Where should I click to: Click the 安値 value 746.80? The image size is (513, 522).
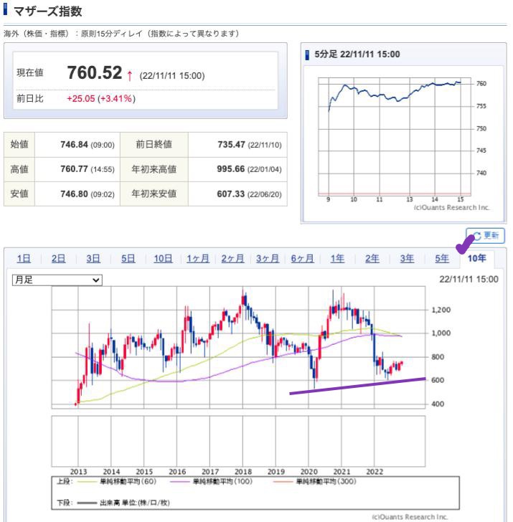(x=74, y=194)
